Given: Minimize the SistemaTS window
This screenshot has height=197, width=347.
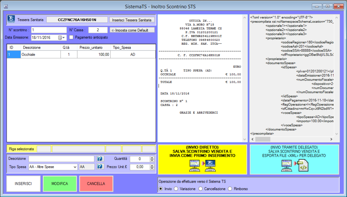Looking at the screenshot, I should tap(317, 7).
